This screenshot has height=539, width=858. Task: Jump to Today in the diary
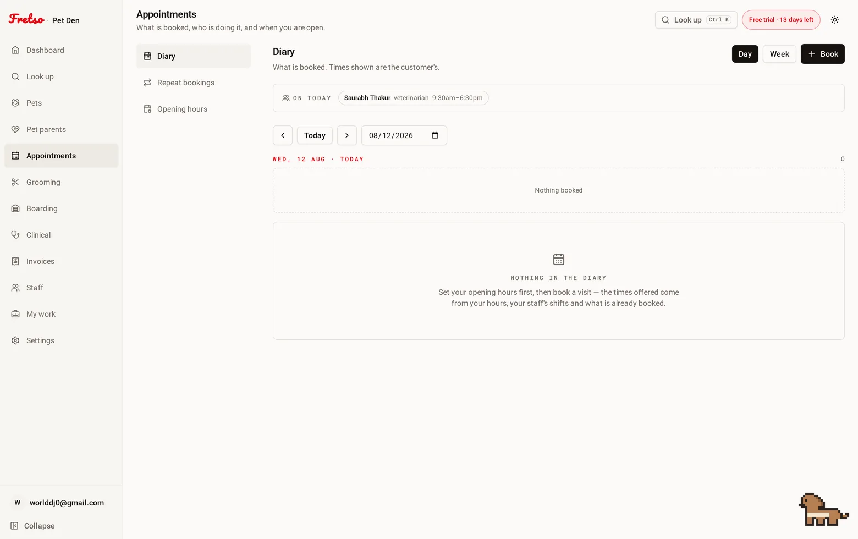[315, 135]
